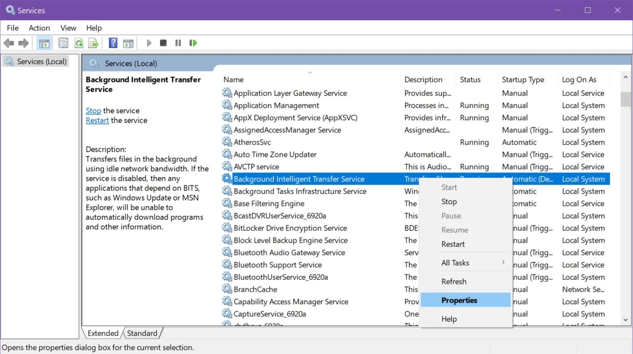Image resolution: width=633 pixels, height=354 pixels.
Task: Click the Pause Service toolbar icon
Action: coord(178,43)
